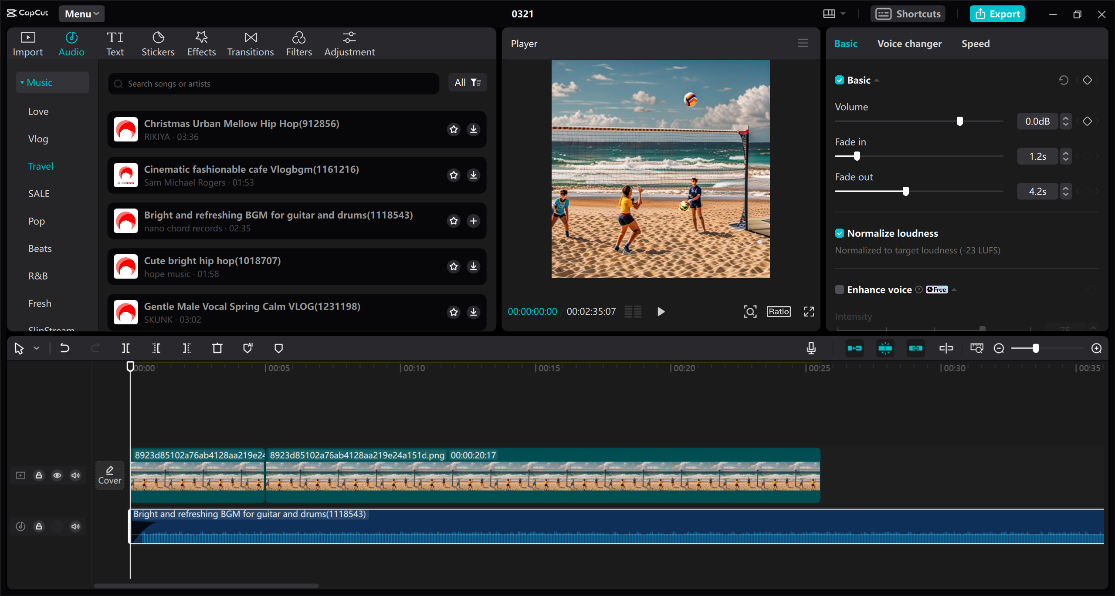Enable the Basic audio checkbox
1115x596 pixels.
point(839,80)
